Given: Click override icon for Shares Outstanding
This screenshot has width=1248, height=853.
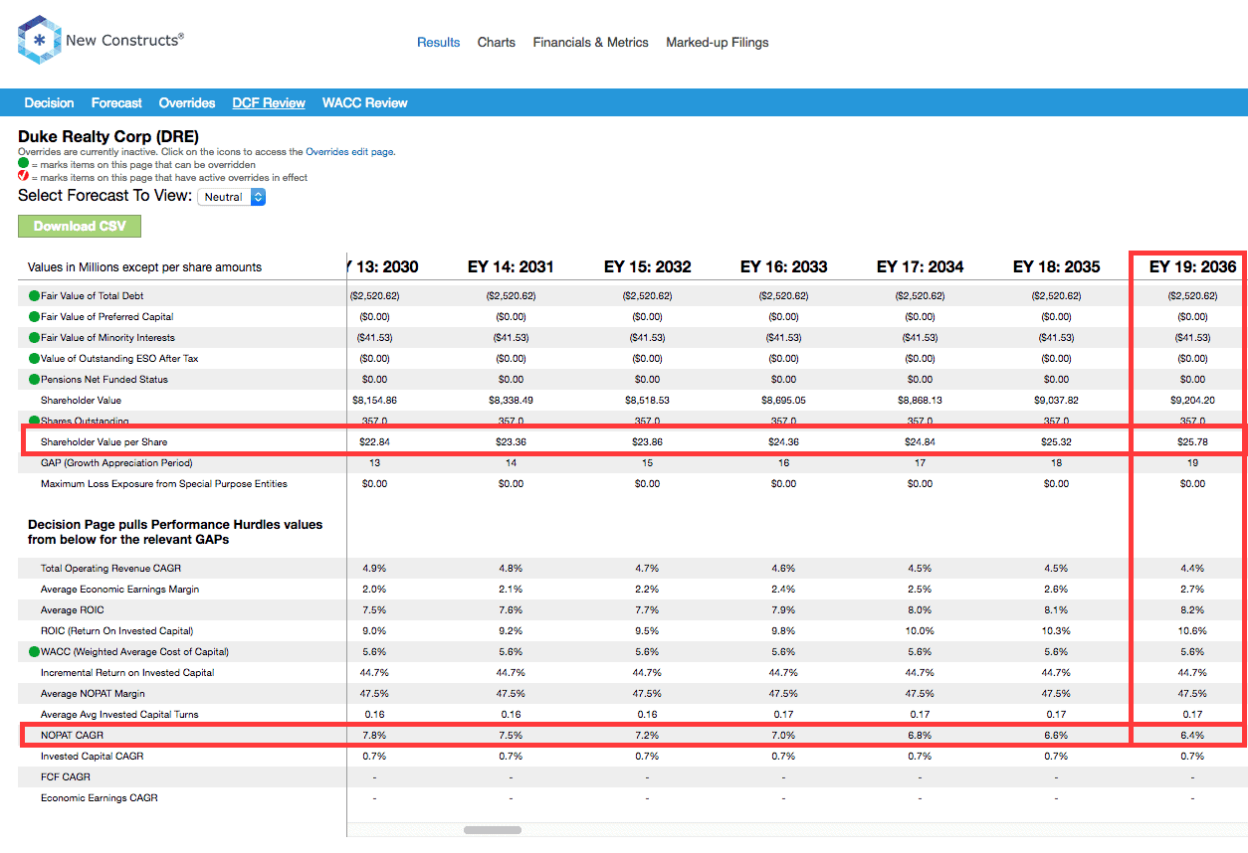Looking at the screenshot, I should pyautogui.click(x=34, y=421).
